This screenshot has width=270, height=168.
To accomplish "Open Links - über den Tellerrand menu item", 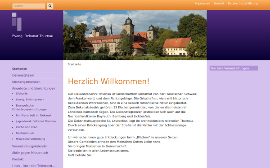I will tap(33, 166).
